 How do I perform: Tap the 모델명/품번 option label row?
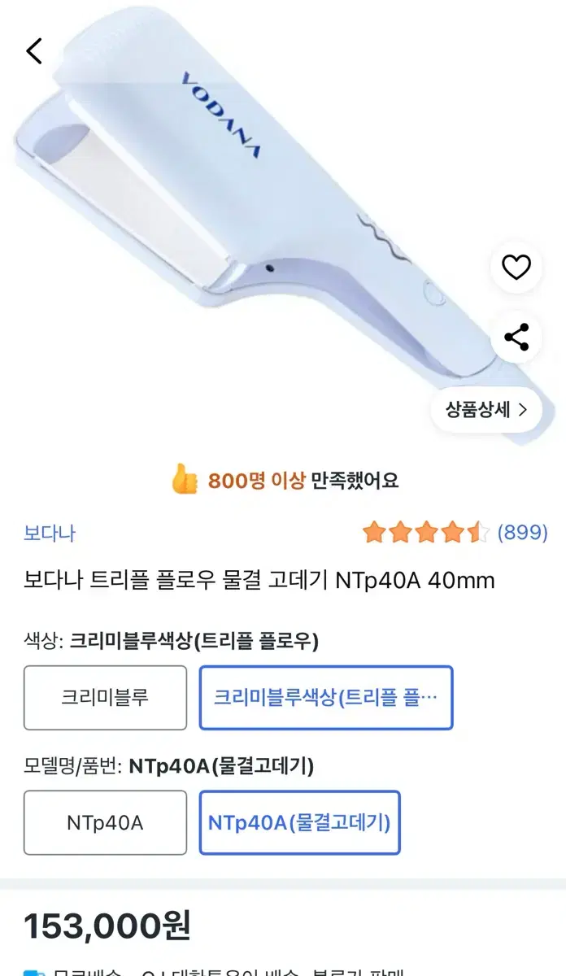tap(169, 765)
